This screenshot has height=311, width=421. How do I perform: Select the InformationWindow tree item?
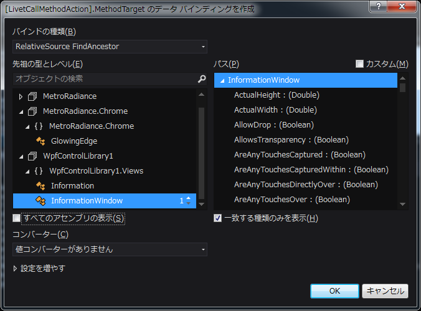click(105, 201)
